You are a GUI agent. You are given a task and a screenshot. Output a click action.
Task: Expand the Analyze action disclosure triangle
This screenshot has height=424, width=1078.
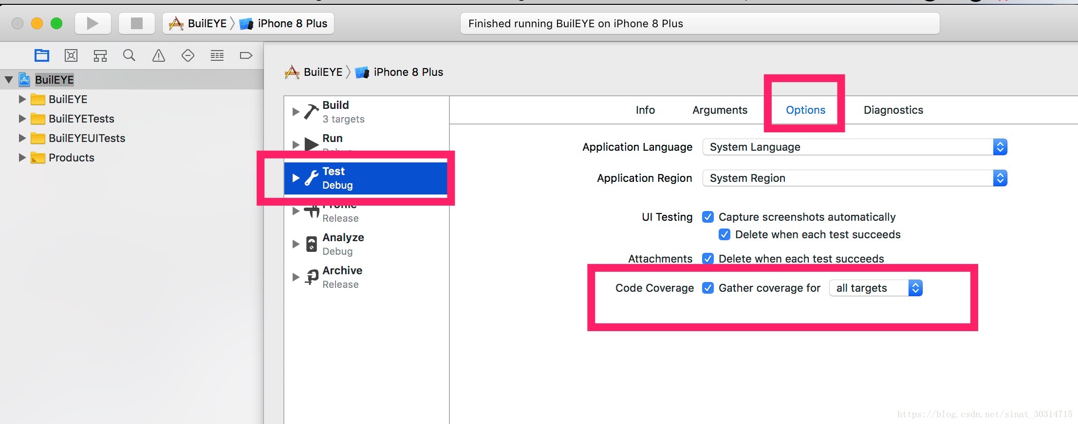click(296, 244)
